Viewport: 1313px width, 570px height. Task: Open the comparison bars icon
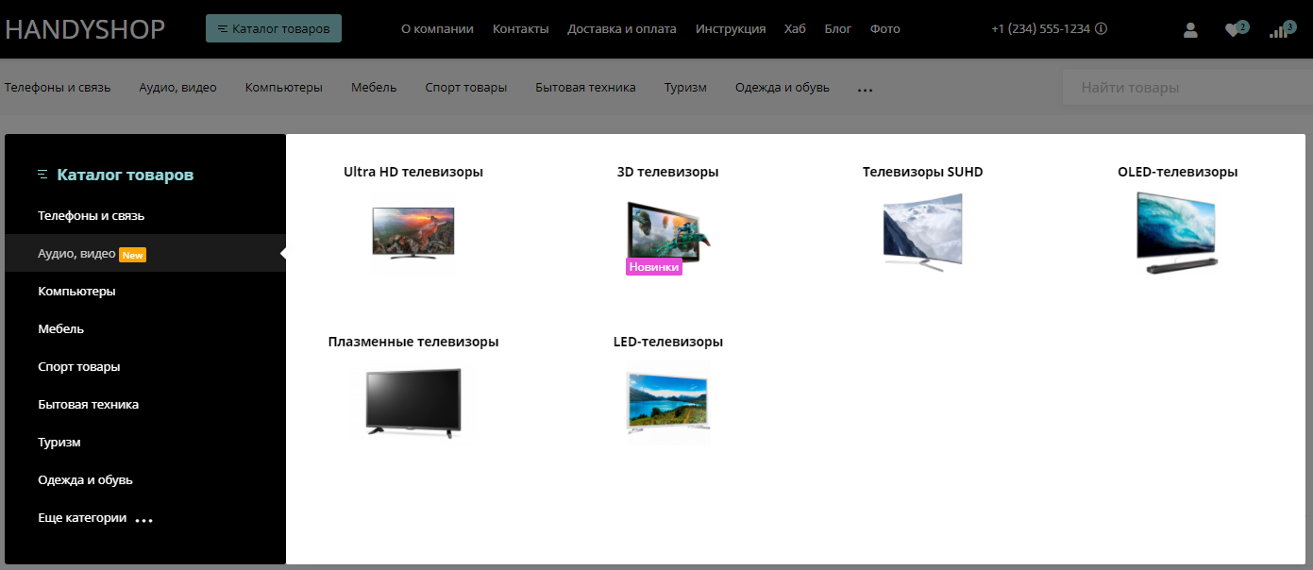click(1279, 30)
